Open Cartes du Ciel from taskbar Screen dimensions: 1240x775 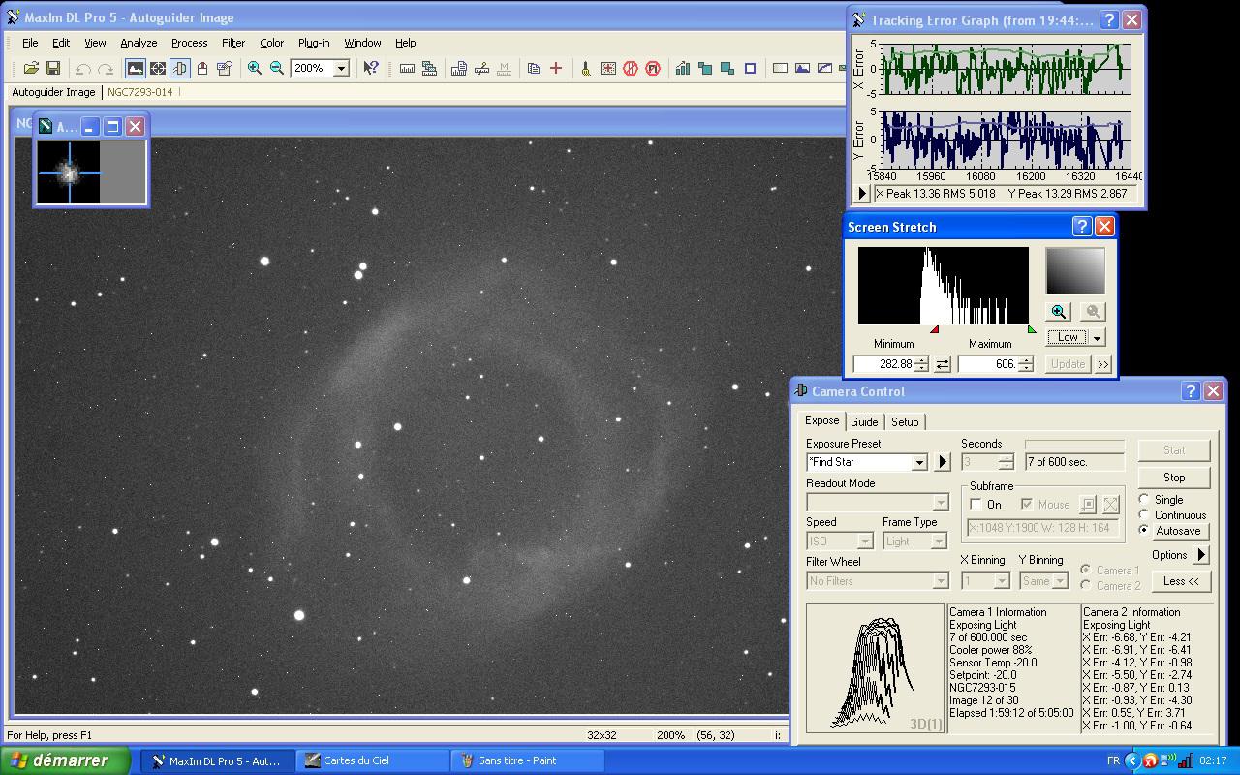[x=356, y=760]
